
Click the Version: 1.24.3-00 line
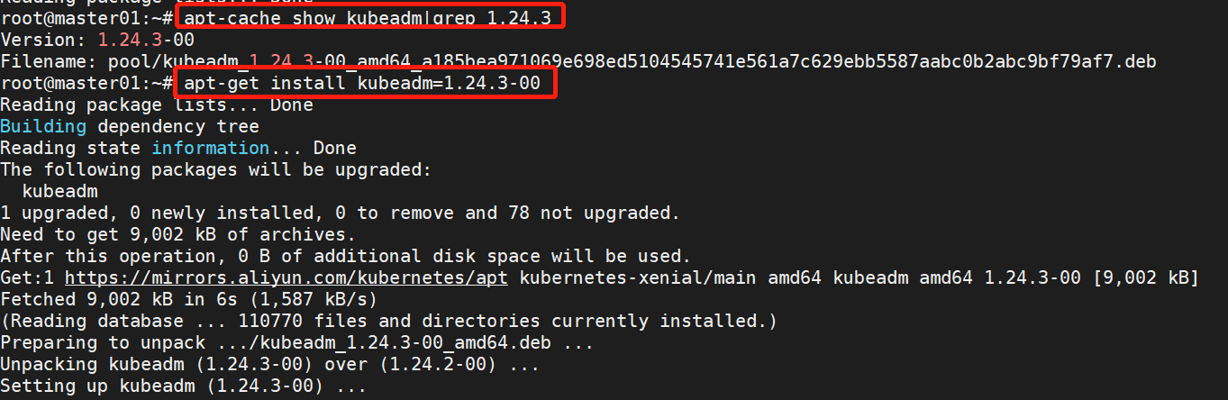(97, 41)
